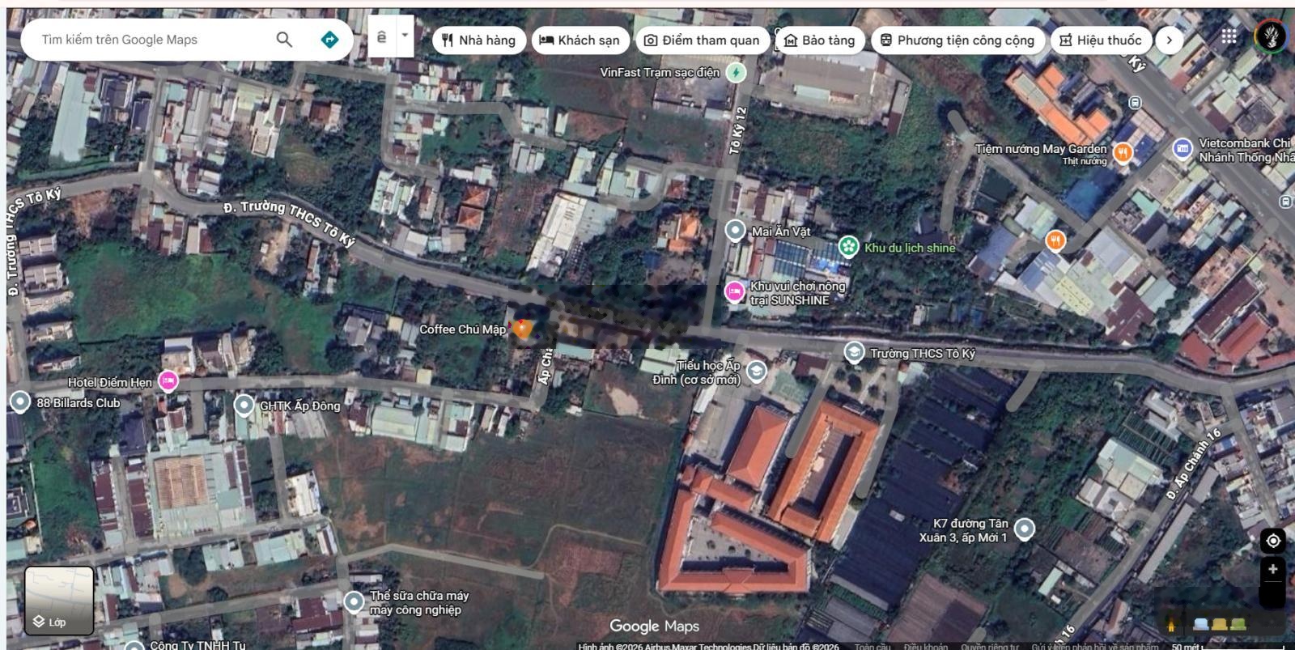Click the Hotel Điểm Hẹn pink marker

[x=168, y=380]
